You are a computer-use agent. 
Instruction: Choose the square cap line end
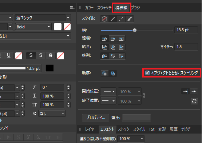point(121,39)
